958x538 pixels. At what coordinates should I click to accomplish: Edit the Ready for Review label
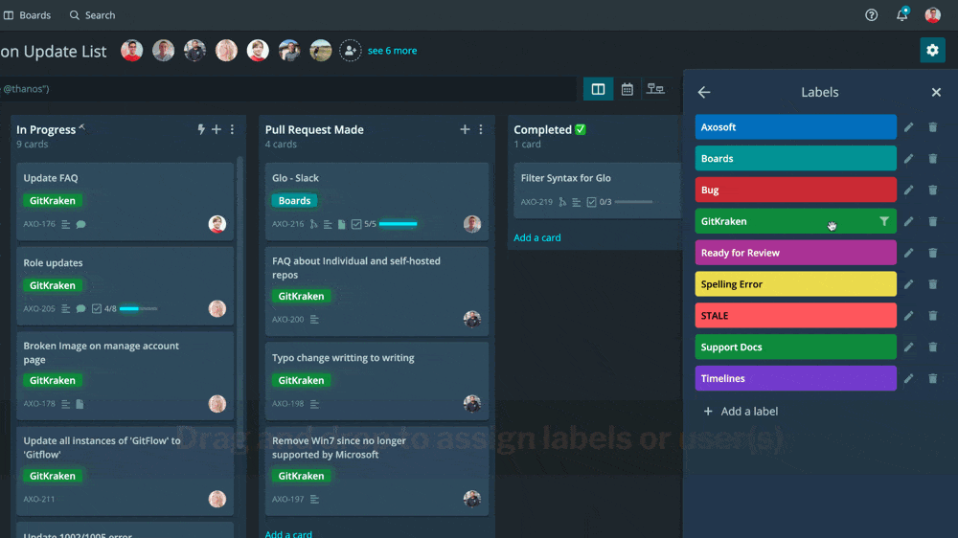(x=909, y=253)
